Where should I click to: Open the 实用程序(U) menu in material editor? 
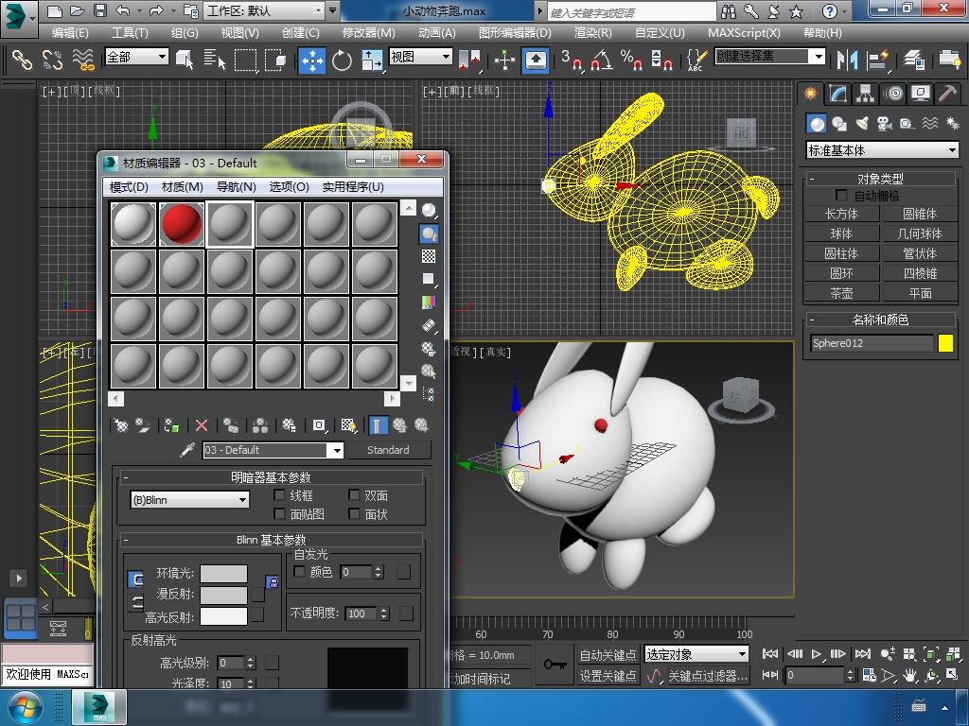(x=353, y=186)
